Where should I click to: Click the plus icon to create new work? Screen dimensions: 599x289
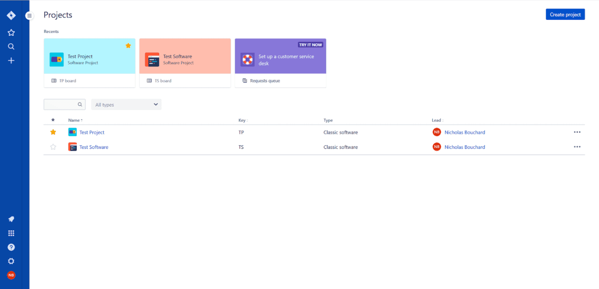11,60
